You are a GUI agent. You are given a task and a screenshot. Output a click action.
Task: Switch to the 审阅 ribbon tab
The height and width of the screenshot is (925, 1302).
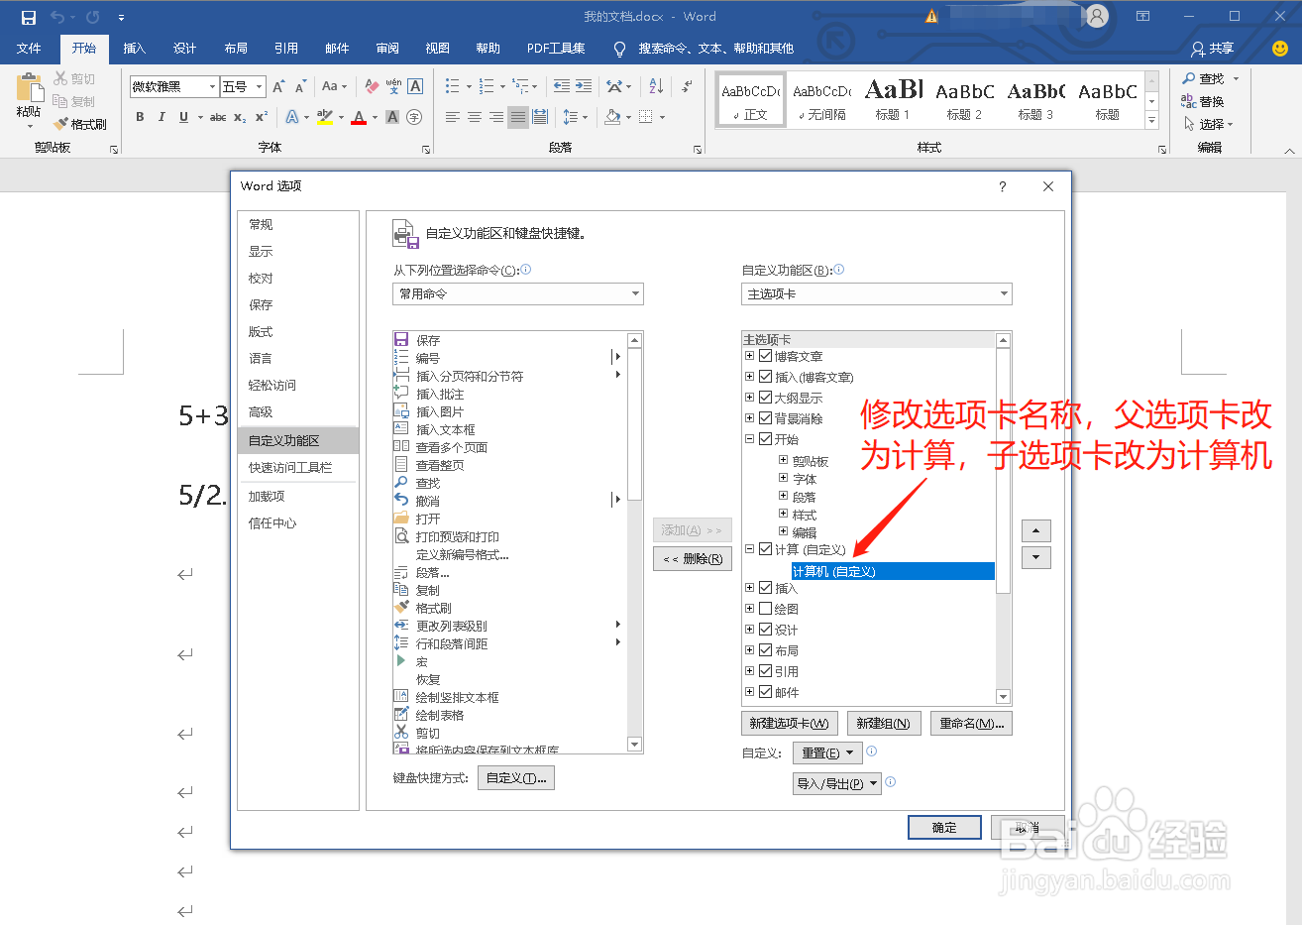click(386, 49)
